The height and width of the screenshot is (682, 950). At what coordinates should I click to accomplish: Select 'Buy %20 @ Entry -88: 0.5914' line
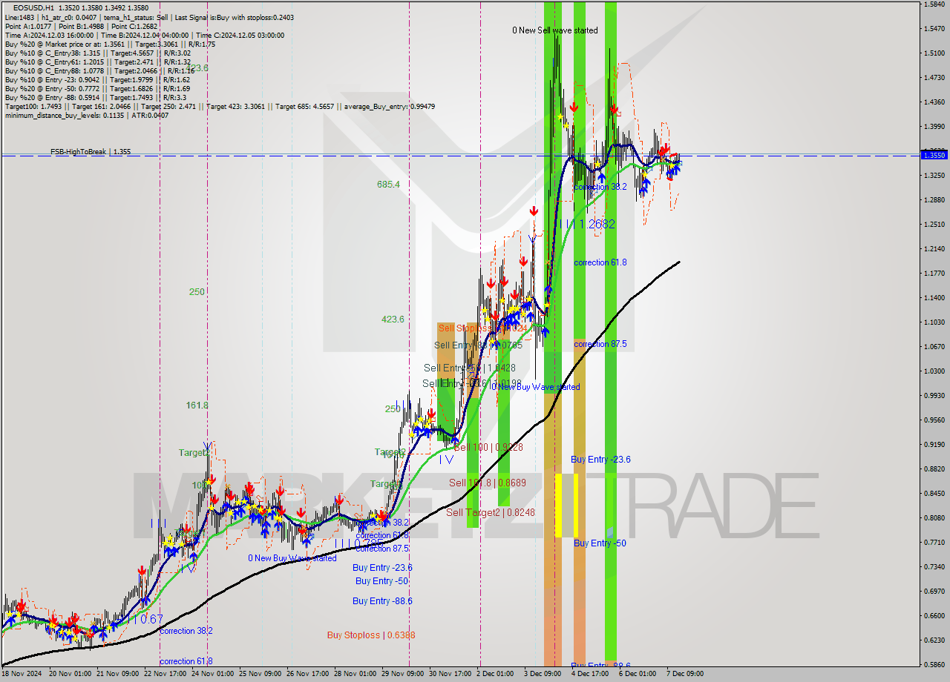point(96,97)
